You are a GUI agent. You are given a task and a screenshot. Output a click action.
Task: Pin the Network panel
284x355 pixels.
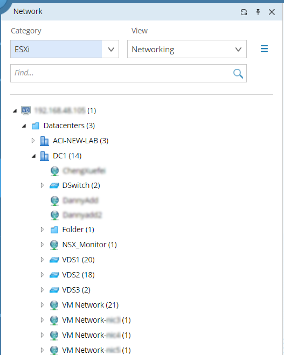tap(258, 12)
